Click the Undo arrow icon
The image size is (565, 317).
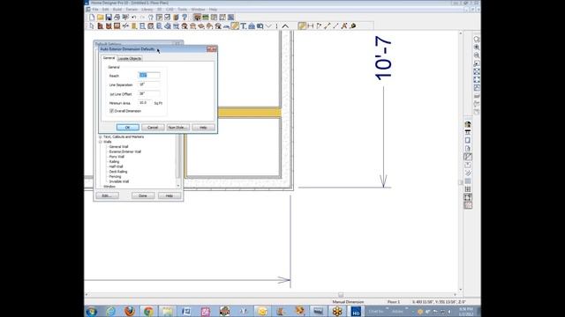(133, 18)
